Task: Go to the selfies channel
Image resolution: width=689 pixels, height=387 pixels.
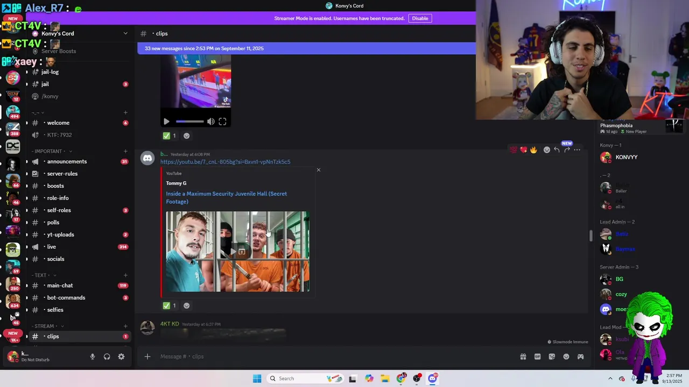Action: point(79,310)
